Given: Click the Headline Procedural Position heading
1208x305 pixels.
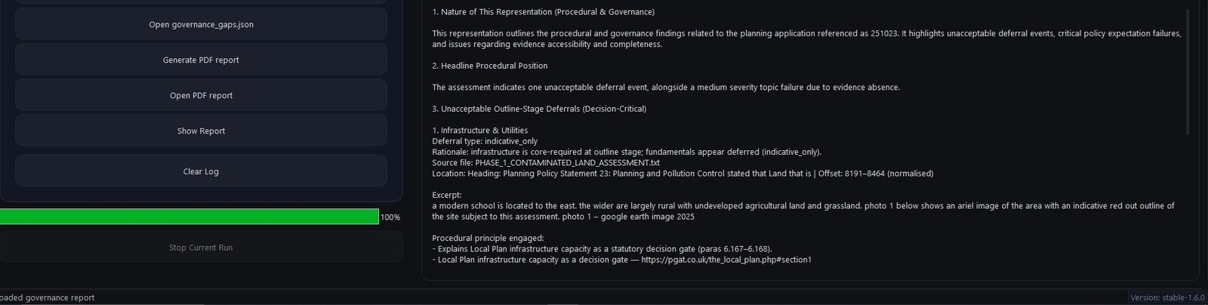Looking at the screenshot, I should (489, 66).
